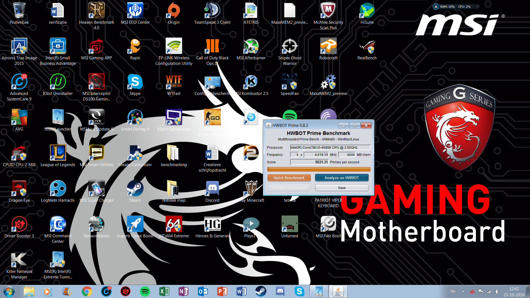Launch Skype from the desktop
This screenshot has height=298, width=530.
(x=135, y=84)
